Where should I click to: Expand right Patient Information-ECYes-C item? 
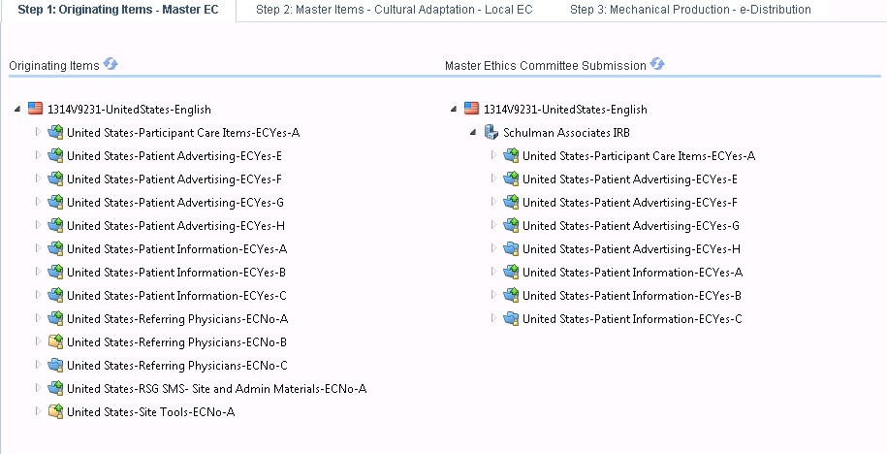click(x=494, y=319)
